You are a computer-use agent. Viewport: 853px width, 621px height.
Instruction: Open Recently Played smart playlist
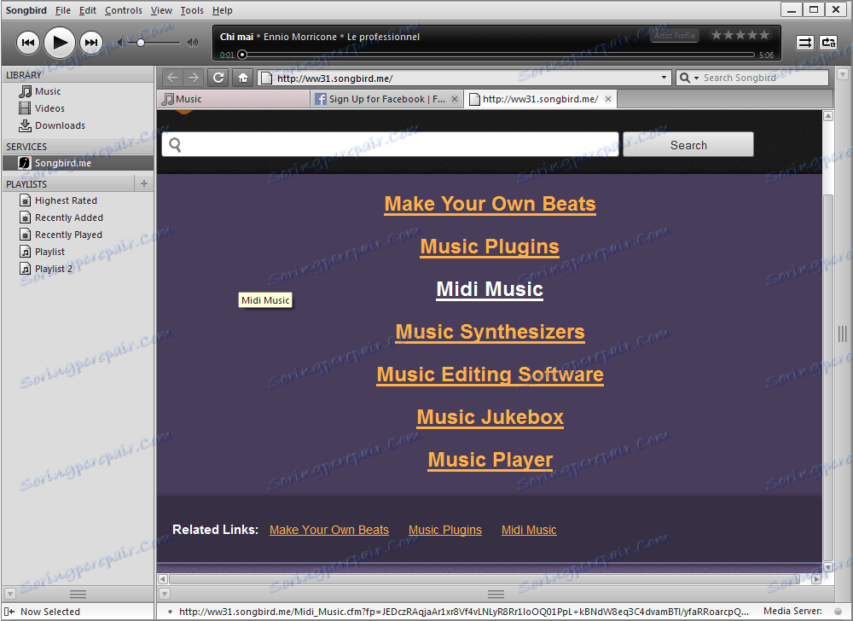[78, 235]
